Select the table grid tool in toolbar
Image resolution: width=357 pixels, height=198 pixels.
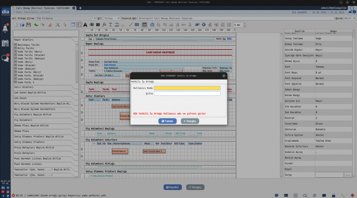144,25
